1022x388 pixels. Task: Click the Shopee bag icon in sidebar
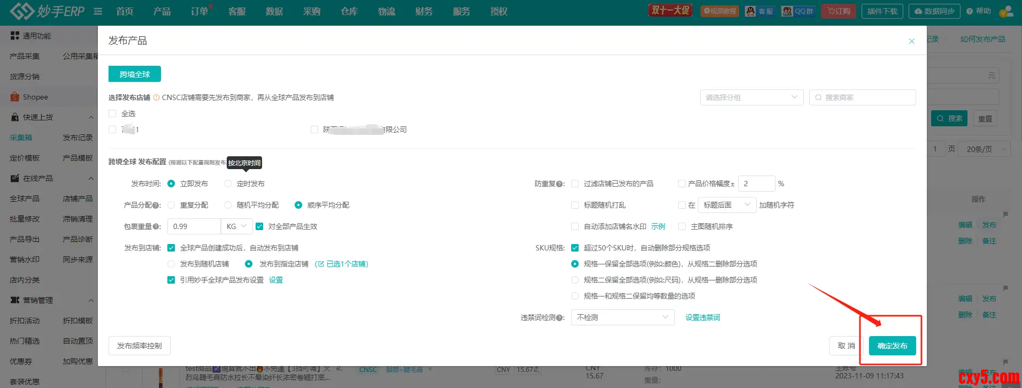click(x=15, y=97)
